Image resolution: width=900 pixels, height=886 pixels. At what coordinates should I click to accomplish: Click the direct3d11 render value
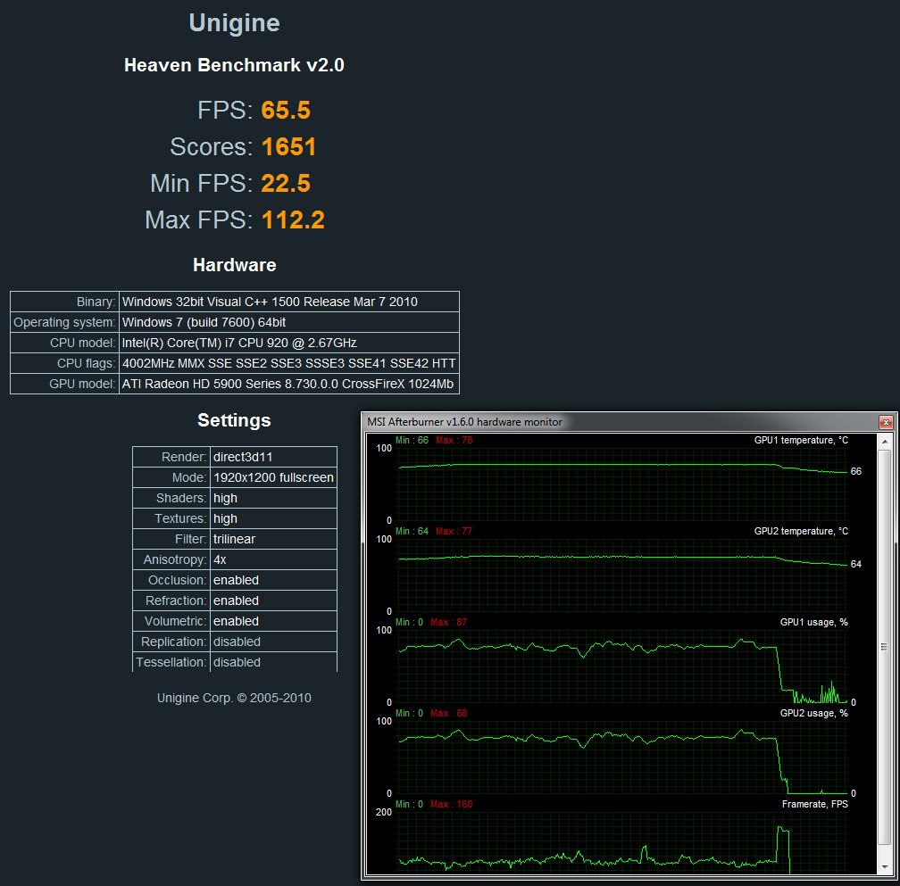(273, 457)
